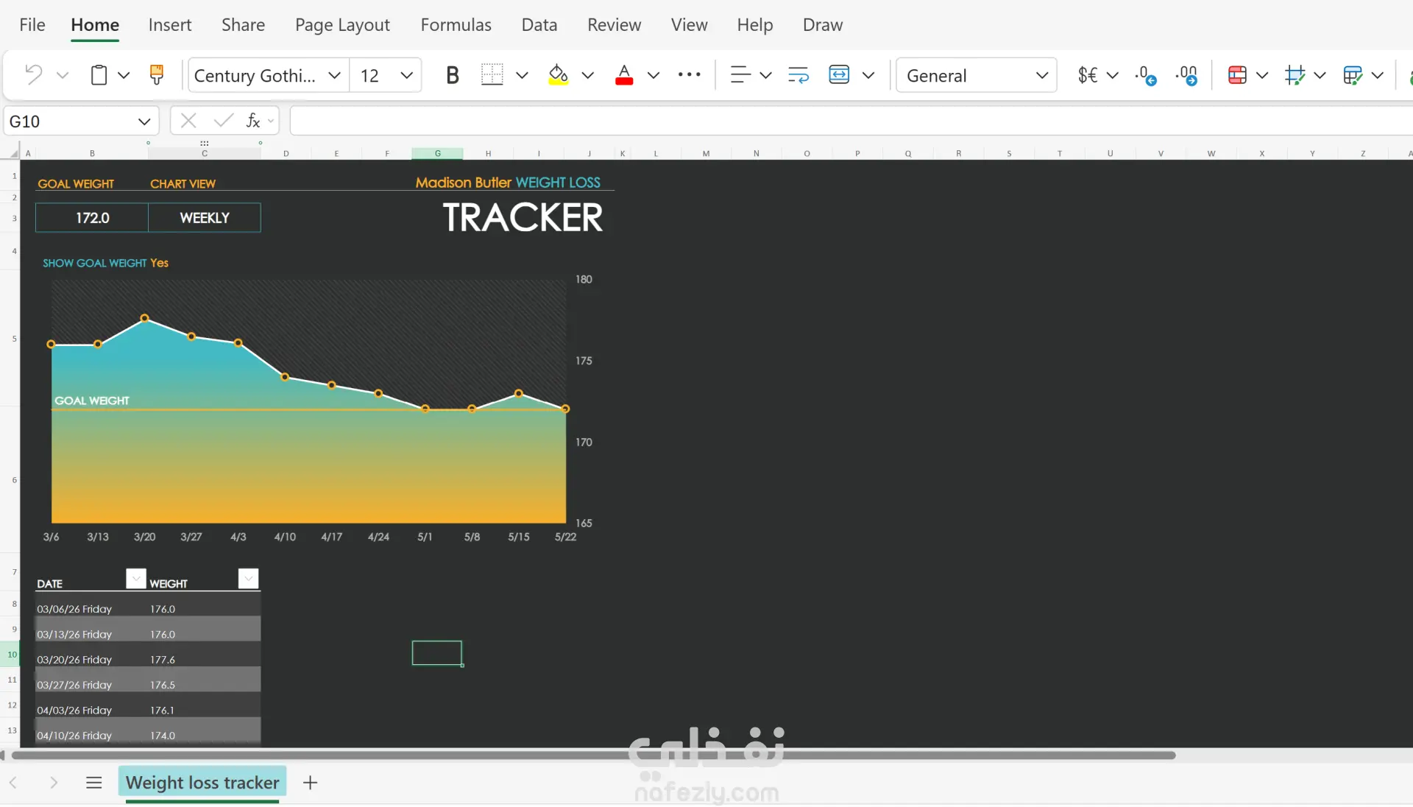The height and width of the screenshot is (807, 1413).
Task: Apply the yellow Fill Color bucket
Action: [x=559, y=74]
